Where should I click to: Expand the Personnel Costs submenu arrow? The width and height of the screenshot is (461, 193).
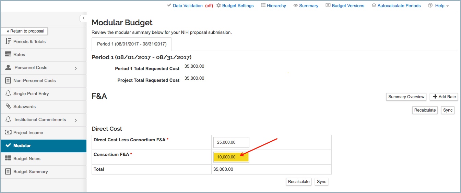(x=76, y=68)
